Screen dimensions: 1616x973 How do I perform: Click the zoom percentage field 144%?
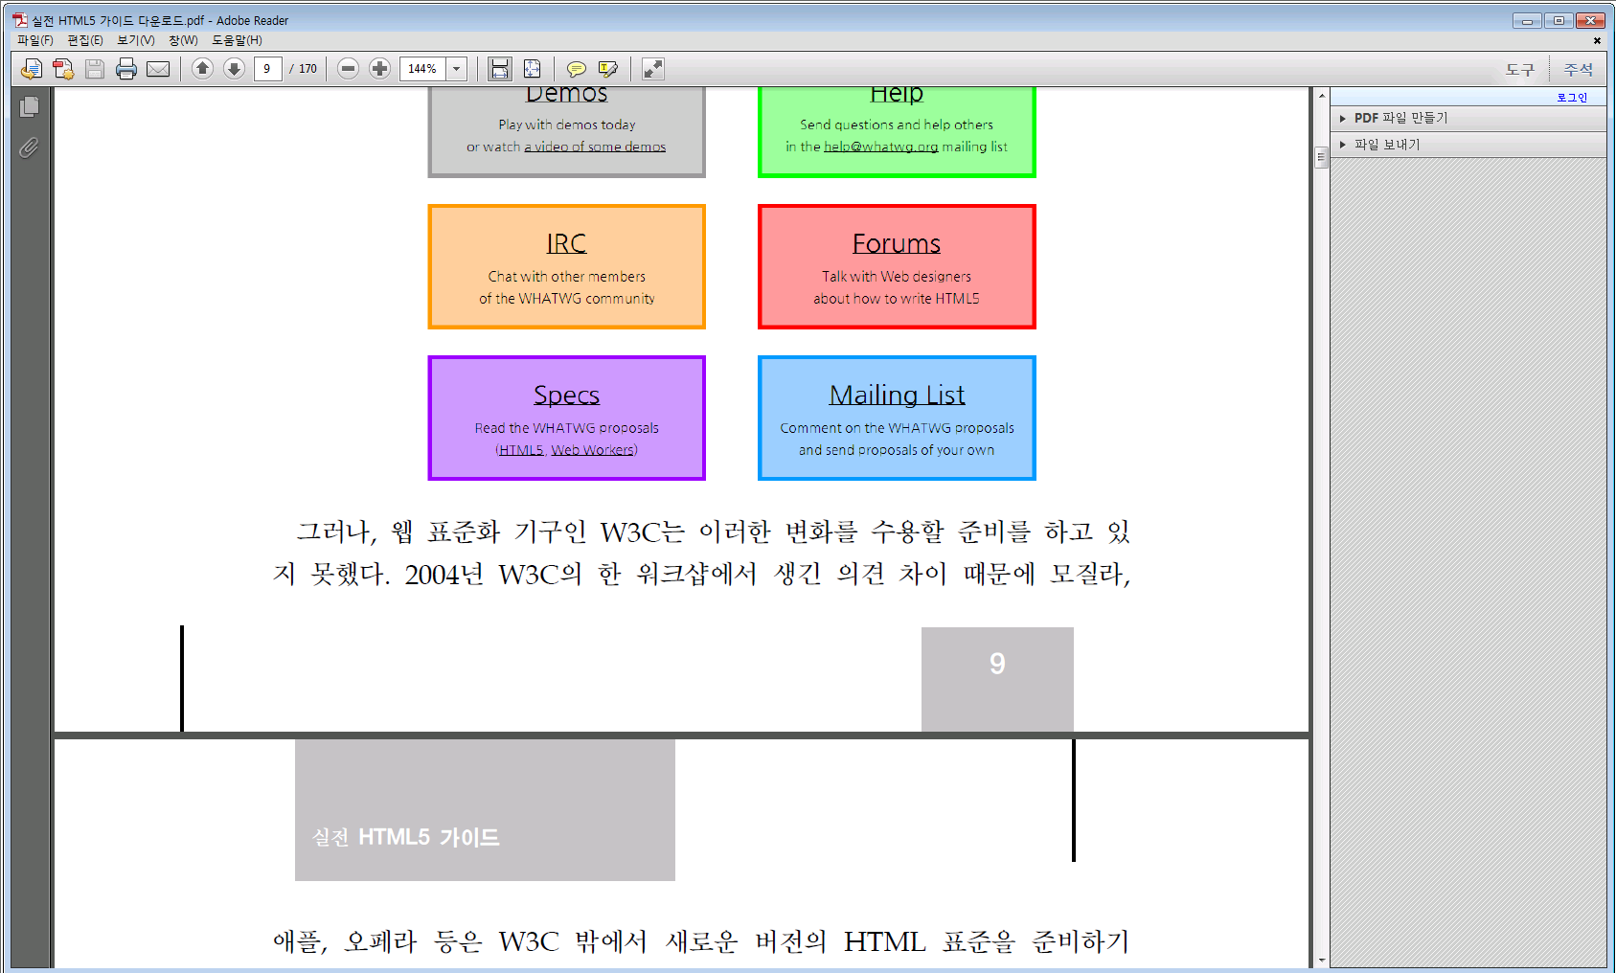tap(423, 69)
